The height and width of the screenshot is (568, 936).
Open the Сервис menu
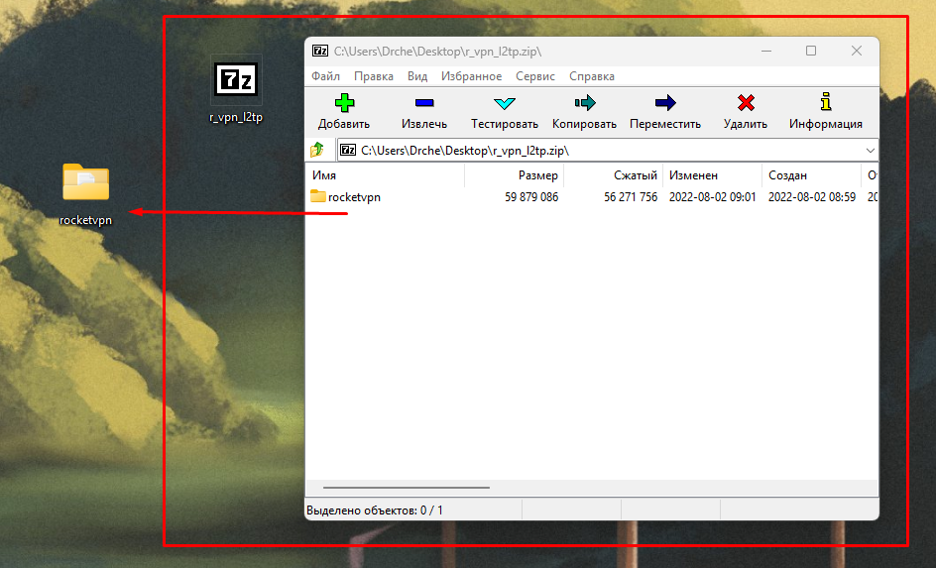point(535,76)
